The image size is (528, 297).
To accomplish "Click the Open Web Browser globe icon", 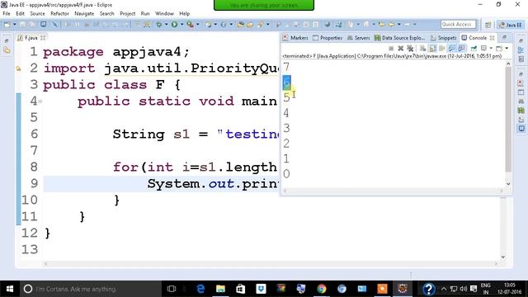I will pyautogui.click(x=328, y=24).
